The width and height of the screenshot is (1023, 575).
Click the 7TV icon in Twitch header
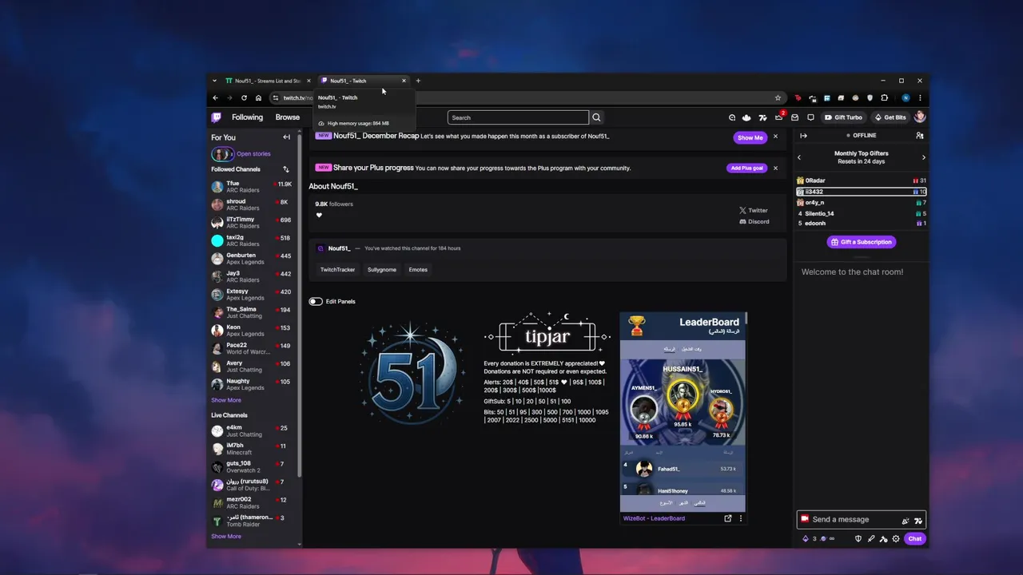click(762, 117)
